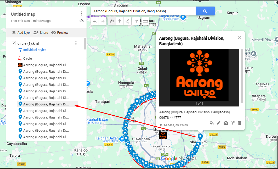Select the Circle line item in layer

coord(27,58)
